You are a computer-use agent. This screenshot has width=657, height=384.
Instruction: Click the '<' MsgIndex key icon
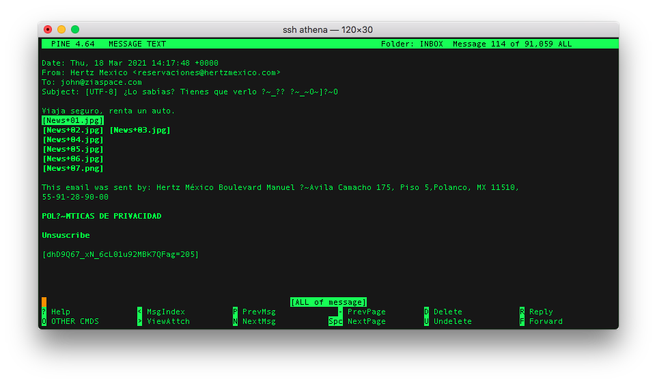(140, 312)
